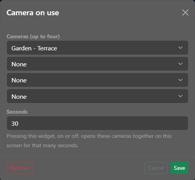
Task: Open the third camera dropdown set to None
Action: [97, 80]
